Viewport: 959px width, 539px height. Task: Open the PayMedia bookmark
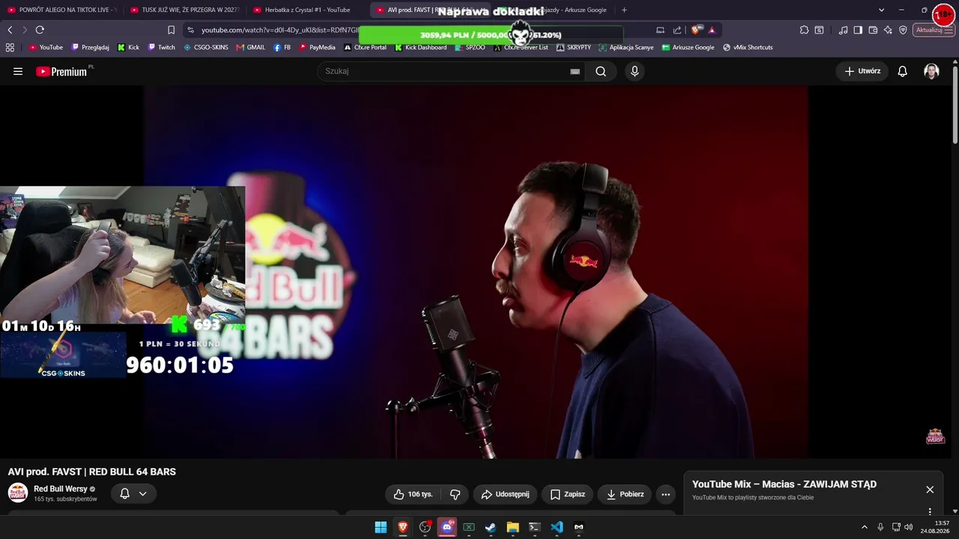(317, 47)
